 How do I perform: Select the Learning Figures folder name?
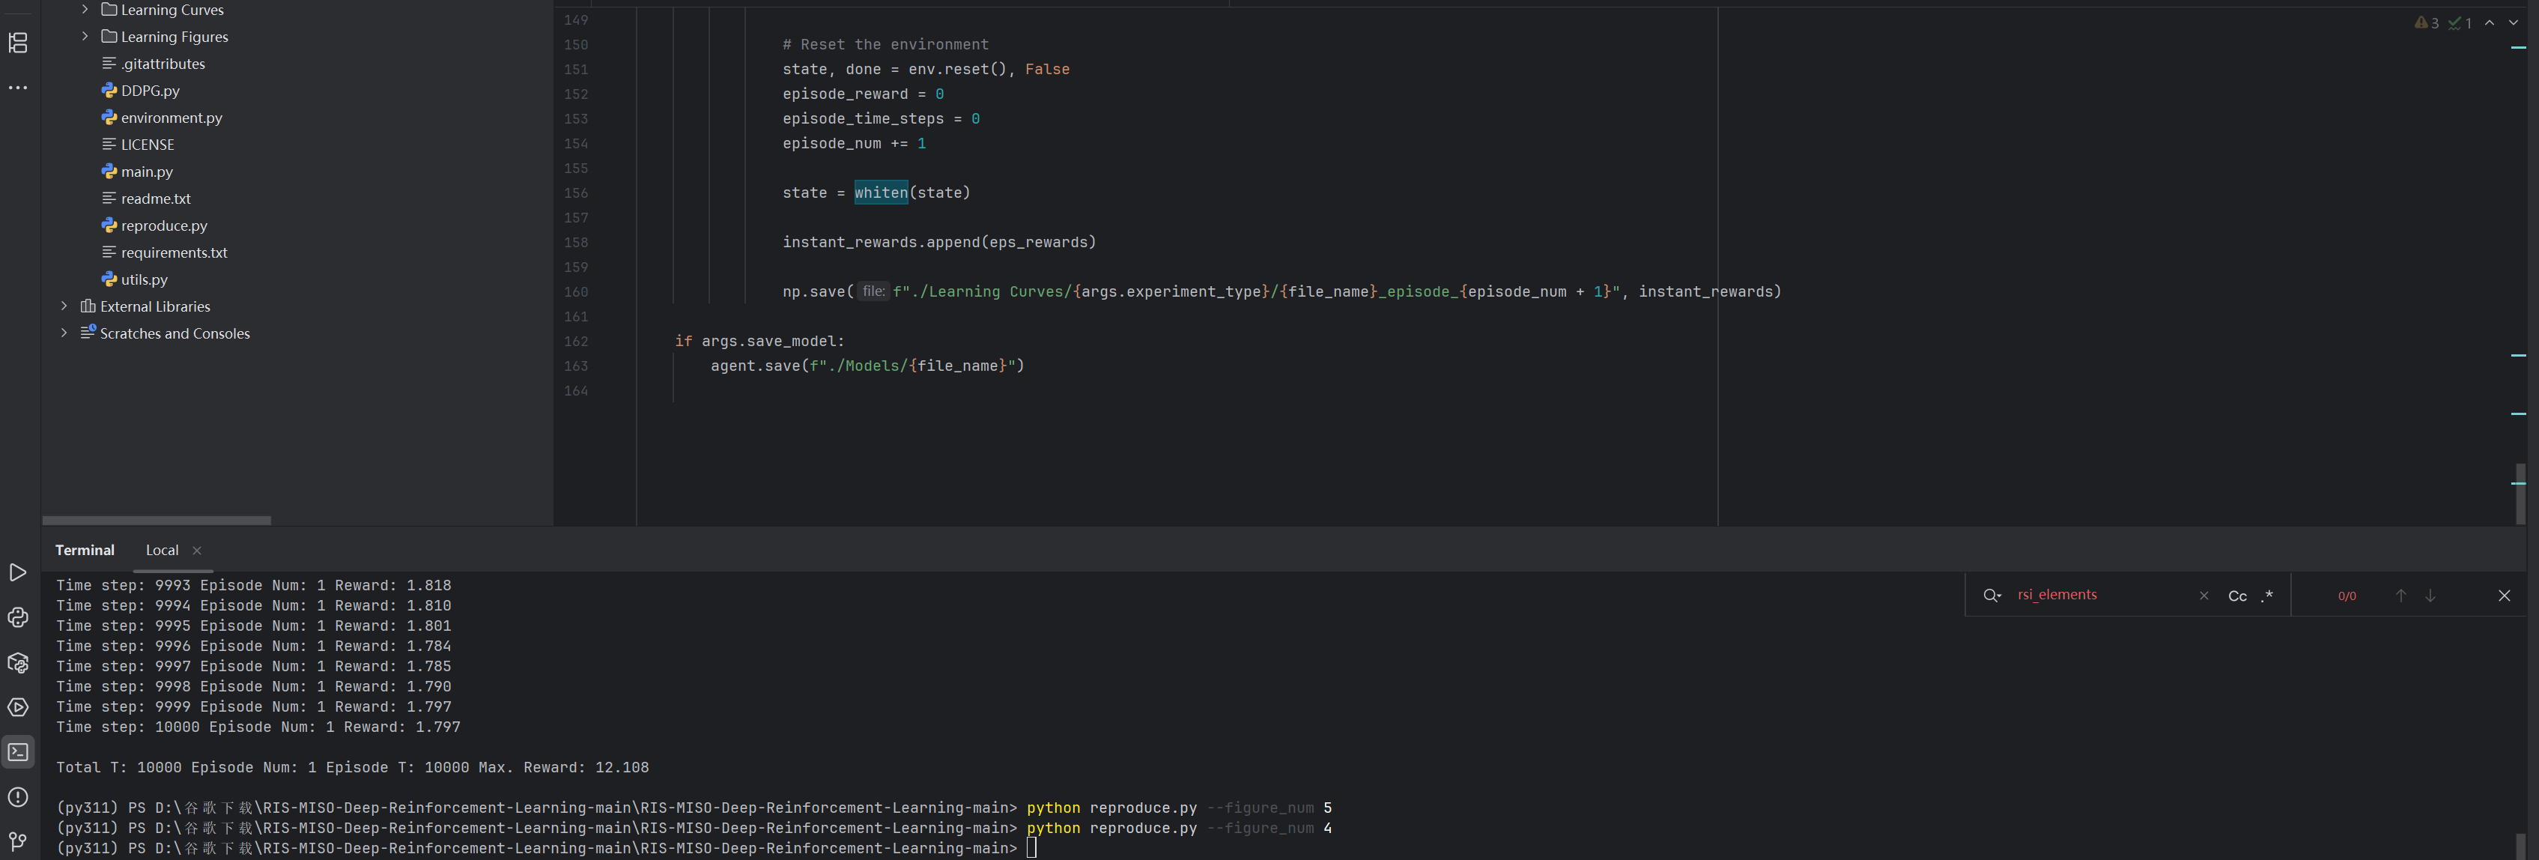point(175,37)
